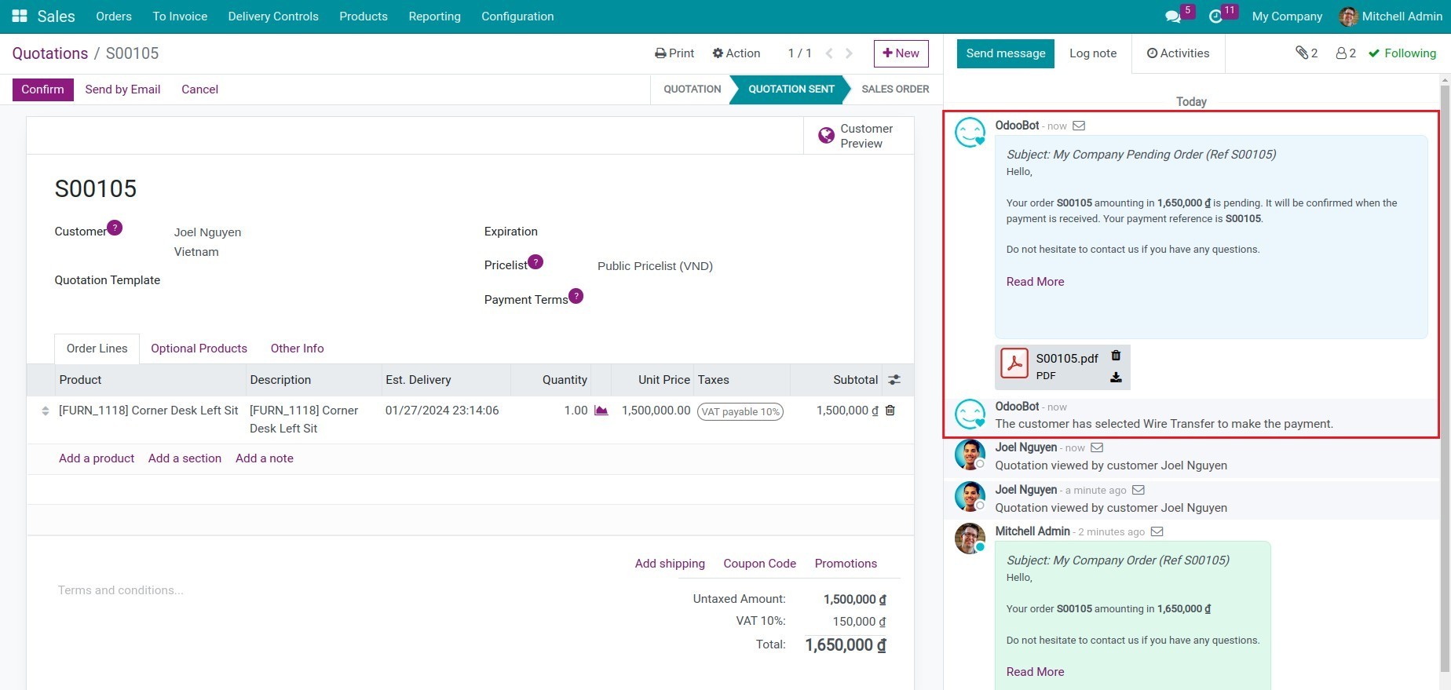Click the Quotations breadcrumb link
Screen dimensions: 1451x690
[50, 53]
